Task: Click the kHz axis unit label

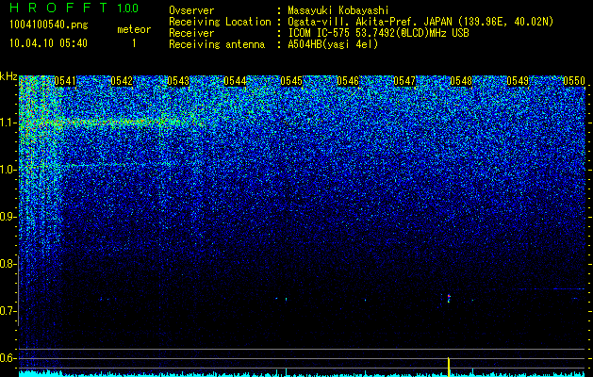Action: pyautogui.click(x=8, y=76)
